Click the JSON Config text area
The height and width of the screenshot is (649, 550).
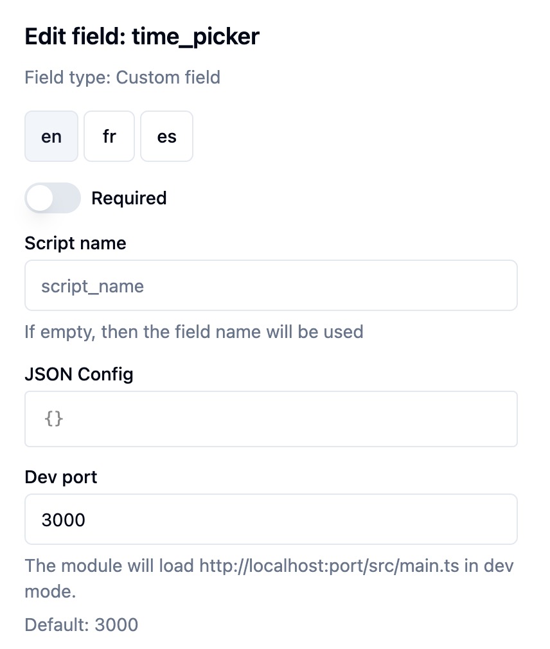(271, 419)
